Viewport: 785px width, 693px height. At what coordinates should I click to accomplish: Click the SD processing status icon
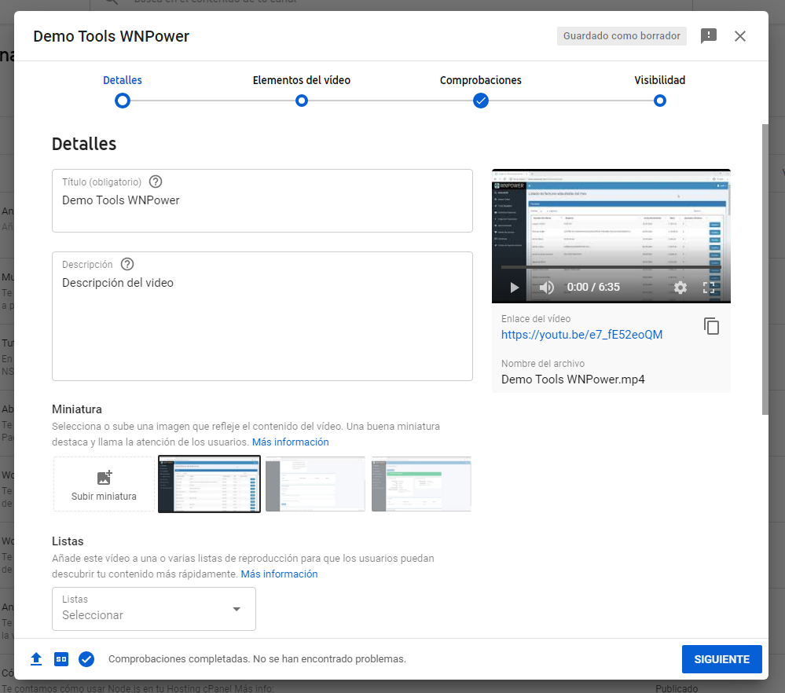click(x=61, y=659)
